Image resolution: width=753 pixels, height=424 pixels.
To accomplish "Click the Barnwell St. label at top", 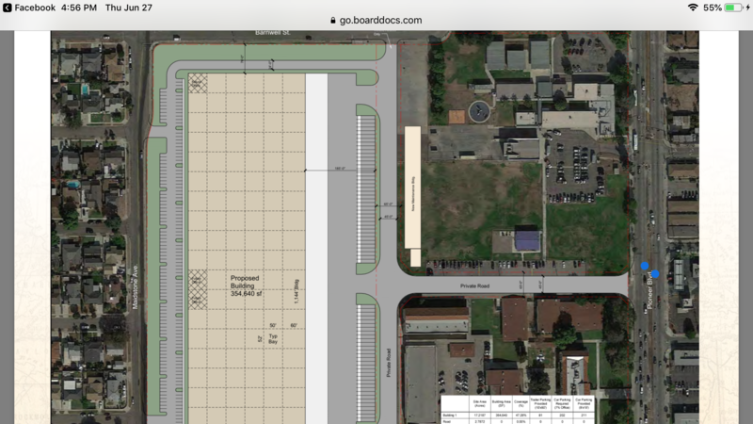I will click(274, 32).
